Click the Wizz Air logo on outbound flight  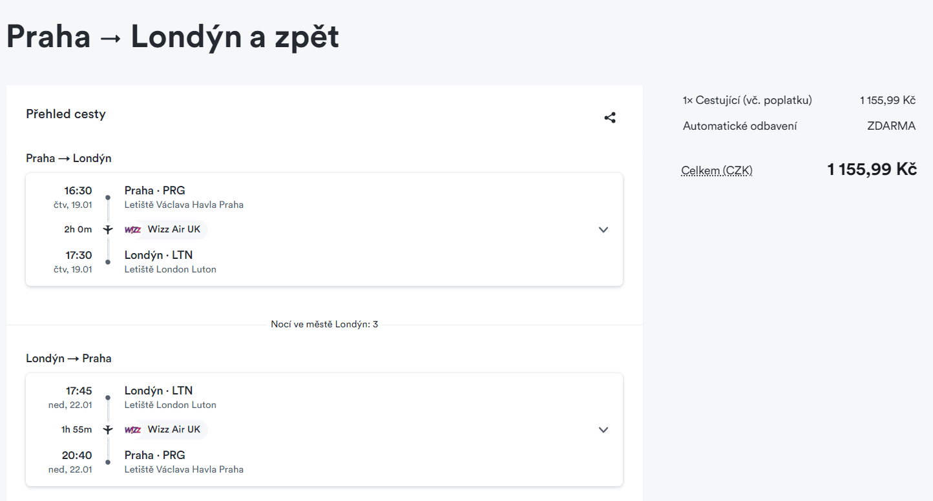point(133,230)
